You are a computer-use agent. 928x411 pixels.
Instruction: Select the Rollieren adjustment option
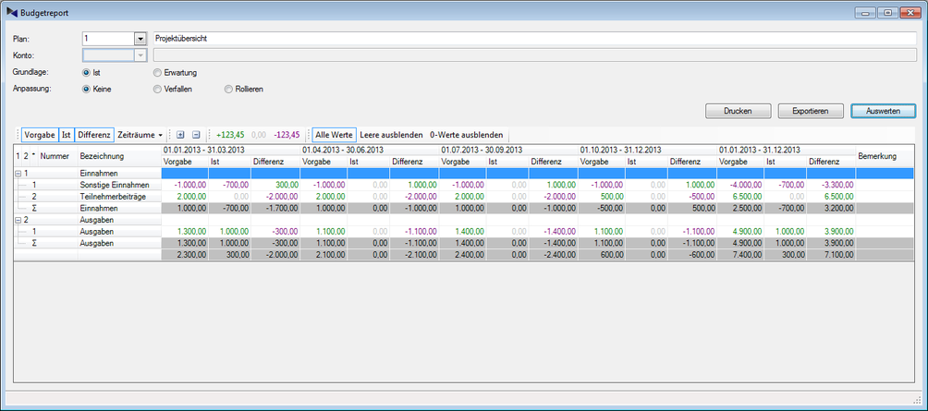point(228,90)
